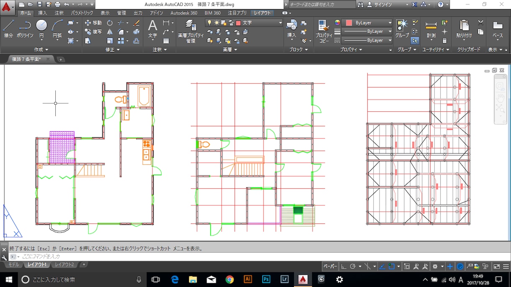Open the linetype ByLayer dropdown

click(368, 41)
